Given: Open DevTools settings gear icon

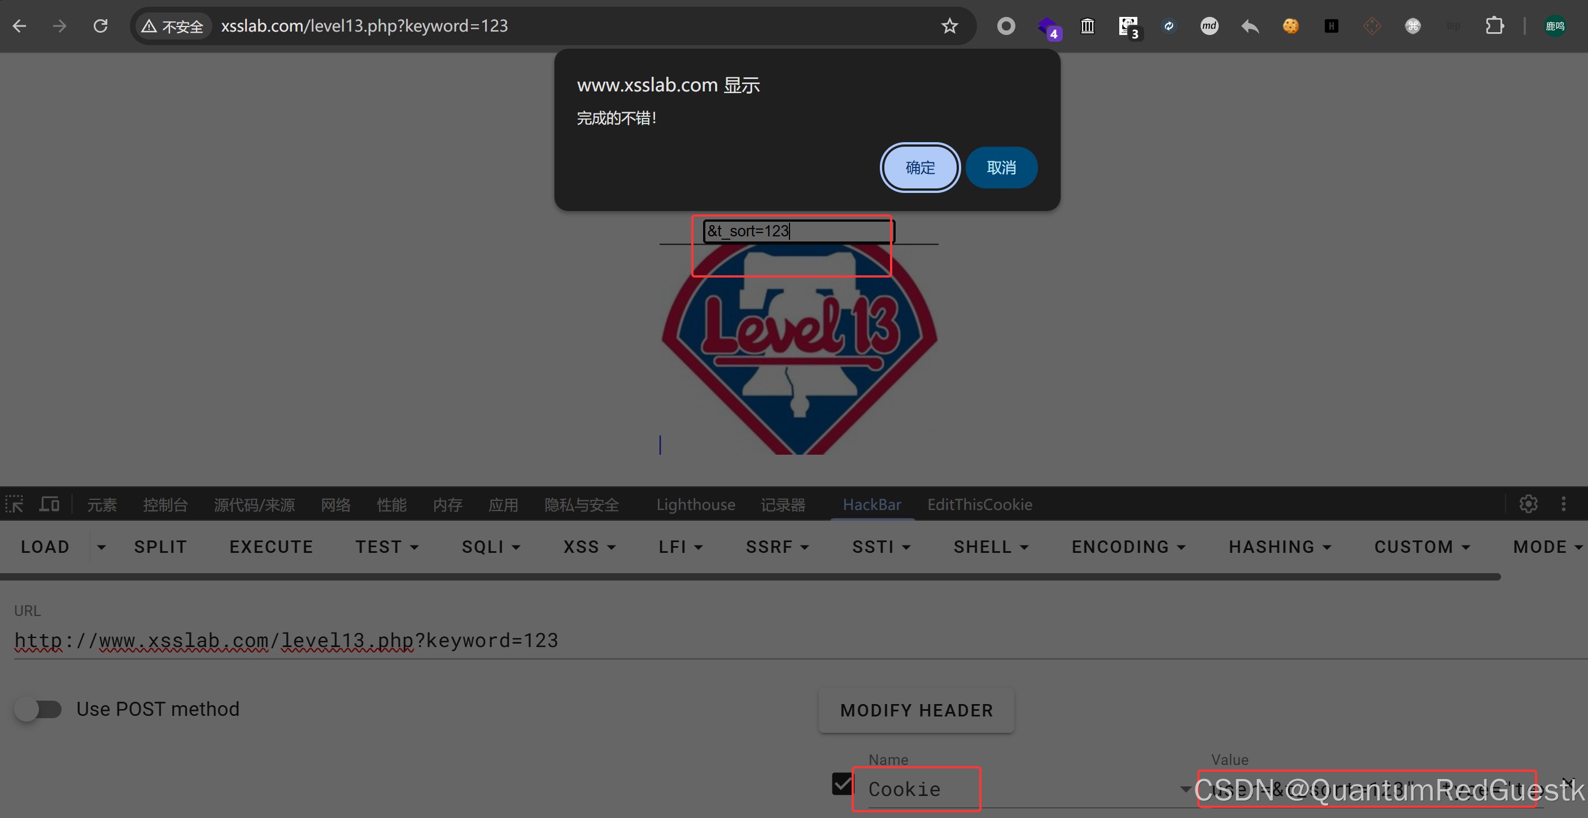Looking at the screenshot, I should pos(1528,504).
